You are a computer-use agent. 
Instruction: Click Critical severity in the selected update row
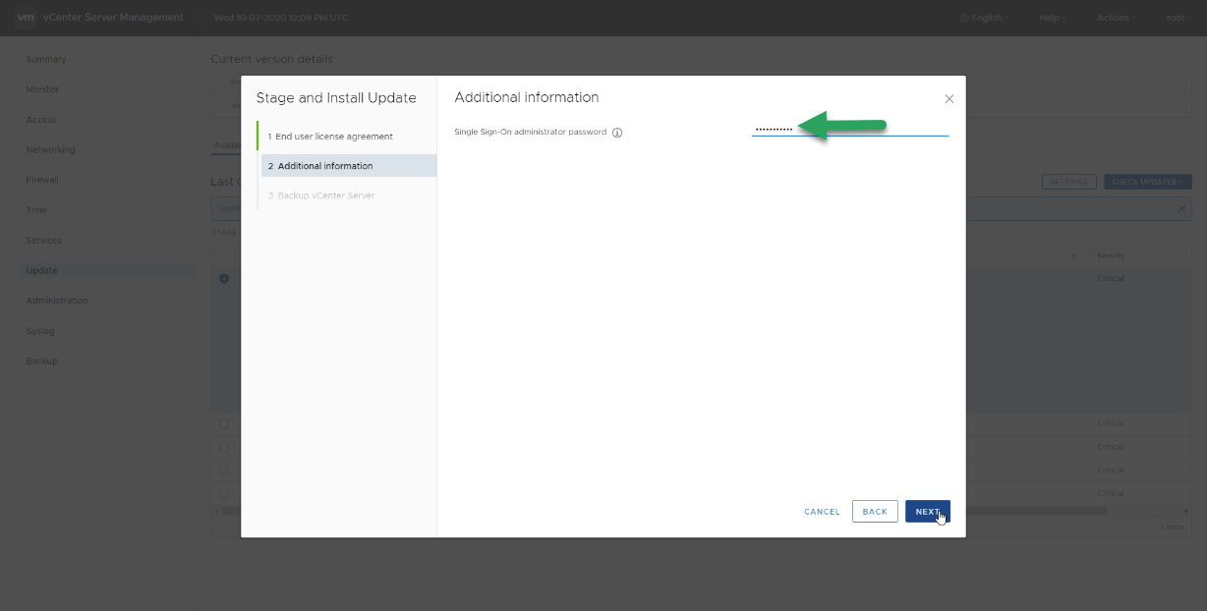[1110, 279]
